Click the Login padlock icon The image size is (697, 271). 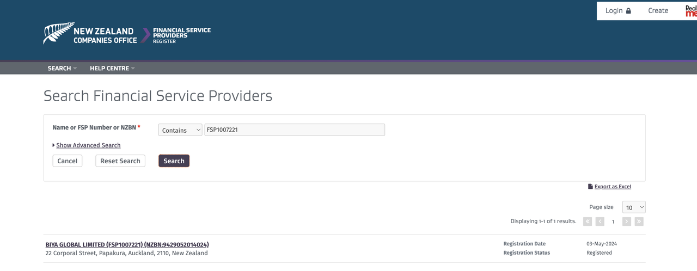628,11
